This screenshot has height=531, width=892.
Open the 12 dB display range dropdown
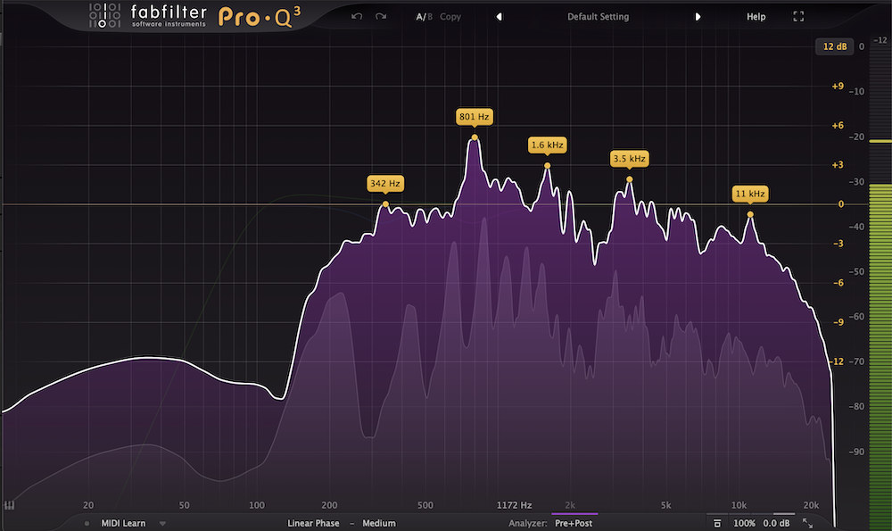tap(835, 46)
